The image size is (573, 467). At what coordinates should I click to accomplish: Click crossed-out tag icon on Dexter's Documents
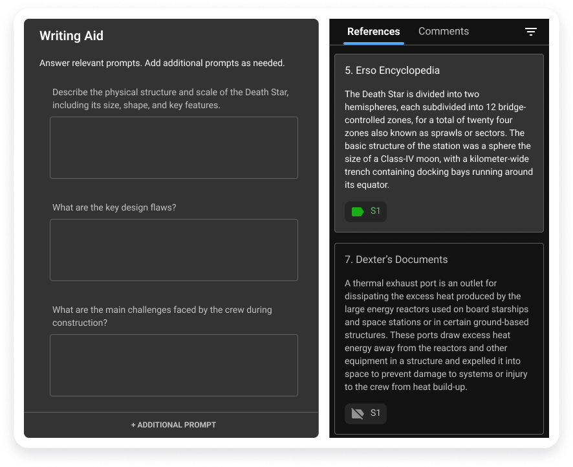click(358, 414)
